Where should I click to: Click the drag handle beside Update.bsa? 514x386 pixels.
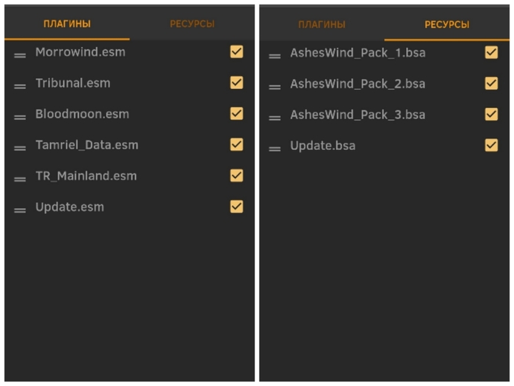275,148
